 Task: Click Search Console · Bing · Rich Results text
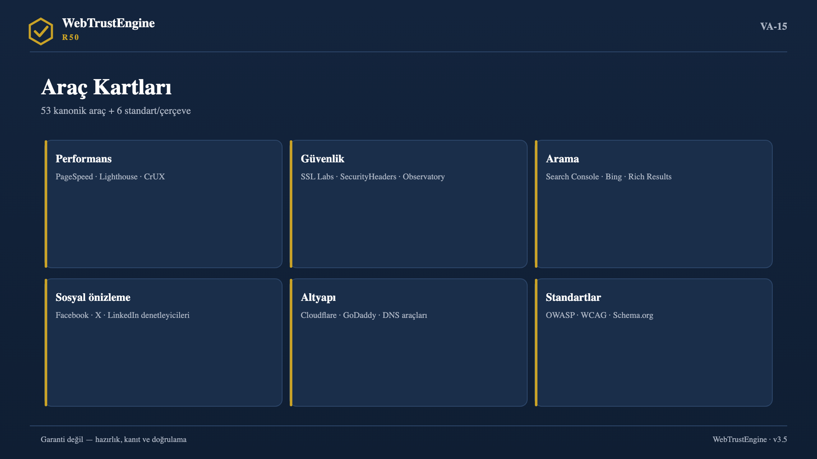609,176
